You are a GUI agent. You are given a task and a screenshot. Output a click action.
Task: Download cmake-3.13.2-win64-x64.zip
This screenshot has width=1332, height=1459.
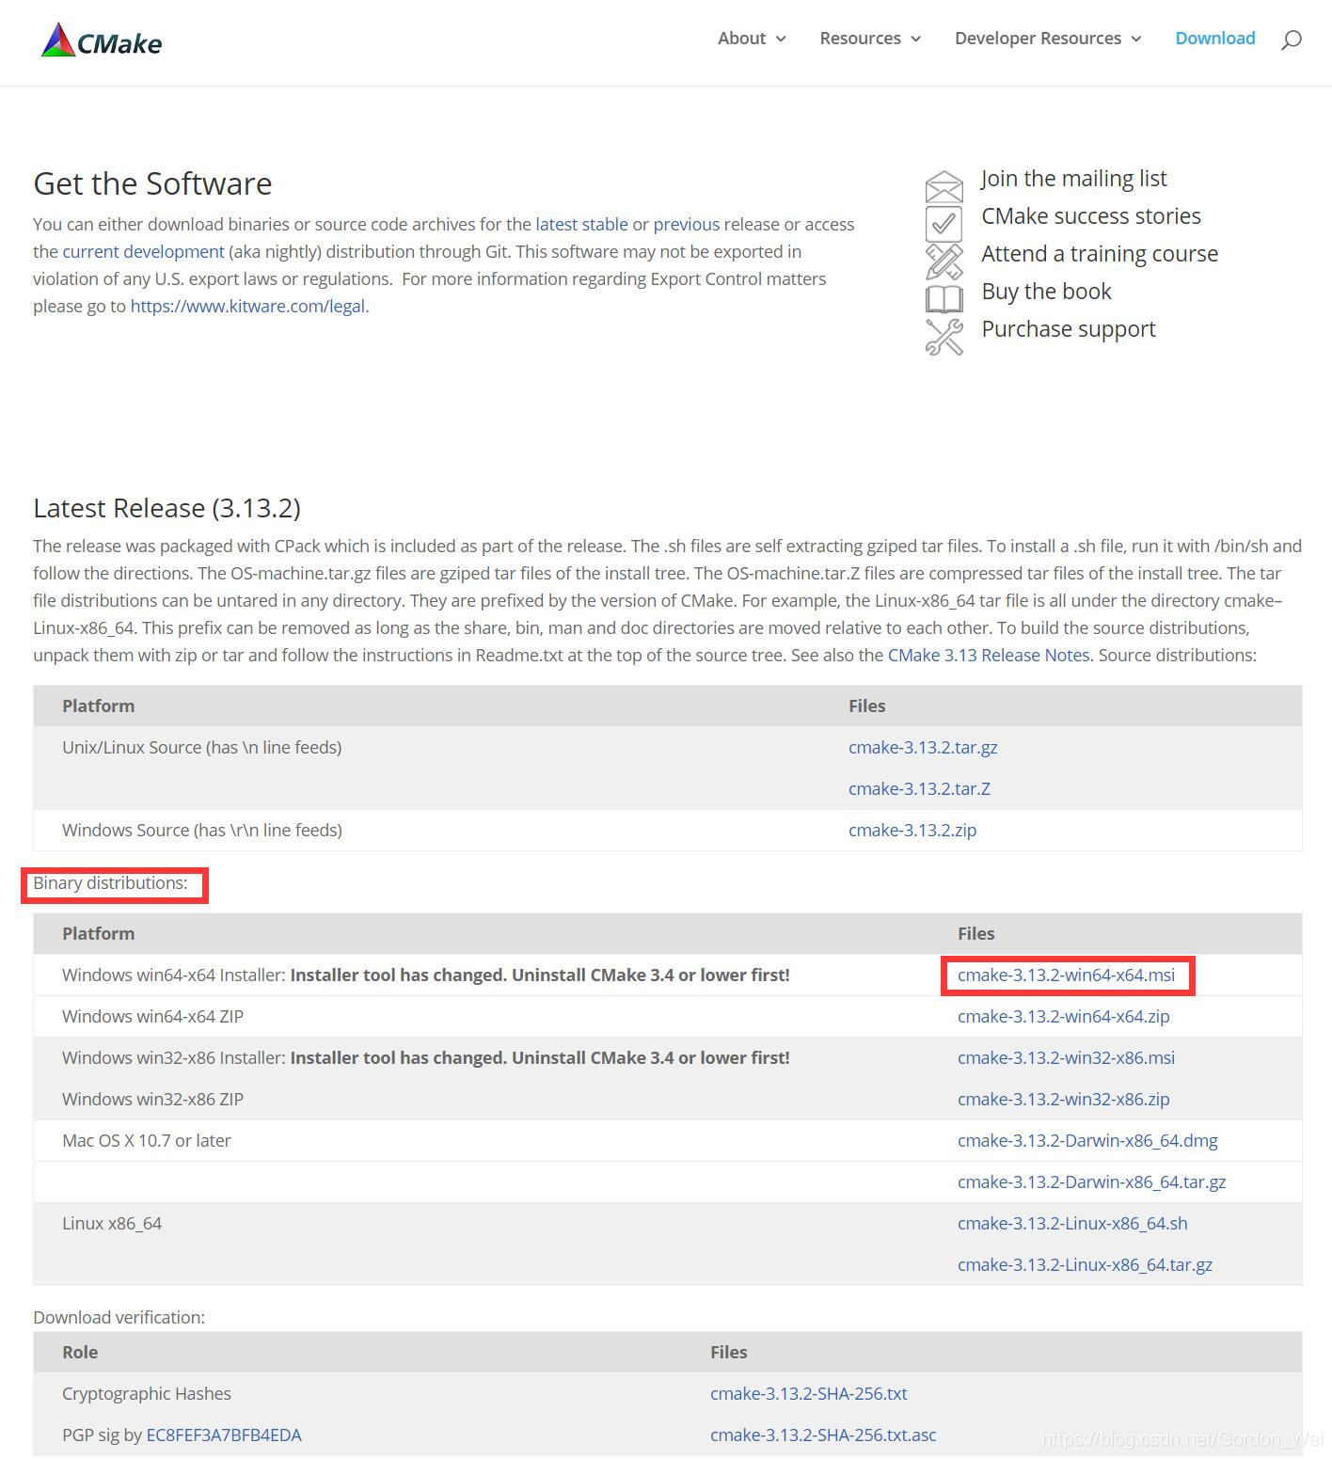pyautogui.click(x=1064, y=1017)
